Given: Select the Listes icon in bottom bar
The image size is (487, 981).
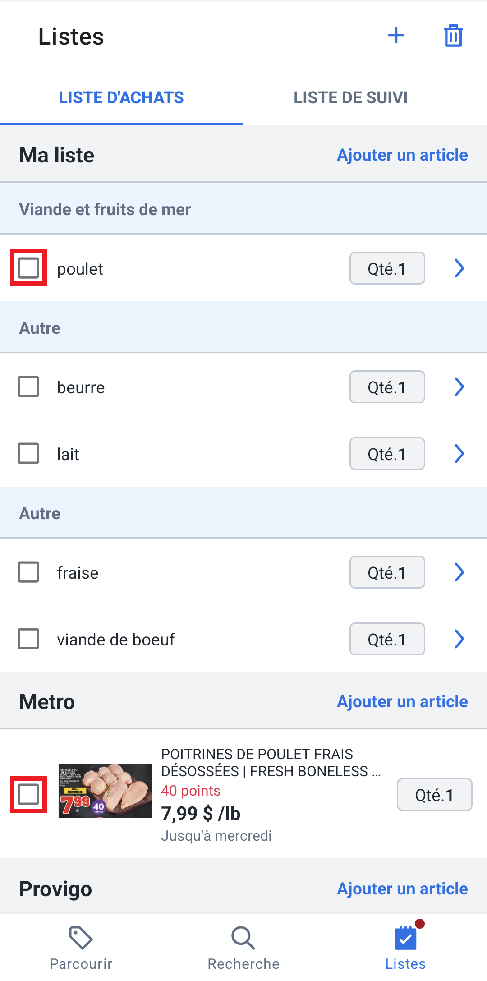Looking at the screenshot, I should pos(405,938).
